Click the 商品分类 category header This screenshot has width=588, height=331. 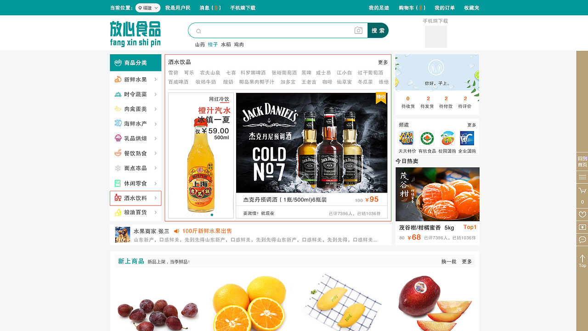(136, 63)
